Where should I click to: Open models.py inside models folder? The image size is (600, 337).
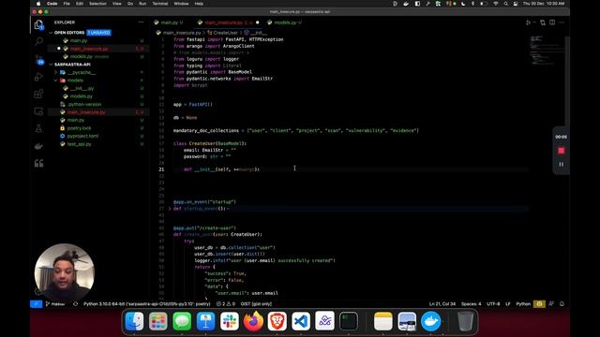[82, 96]
